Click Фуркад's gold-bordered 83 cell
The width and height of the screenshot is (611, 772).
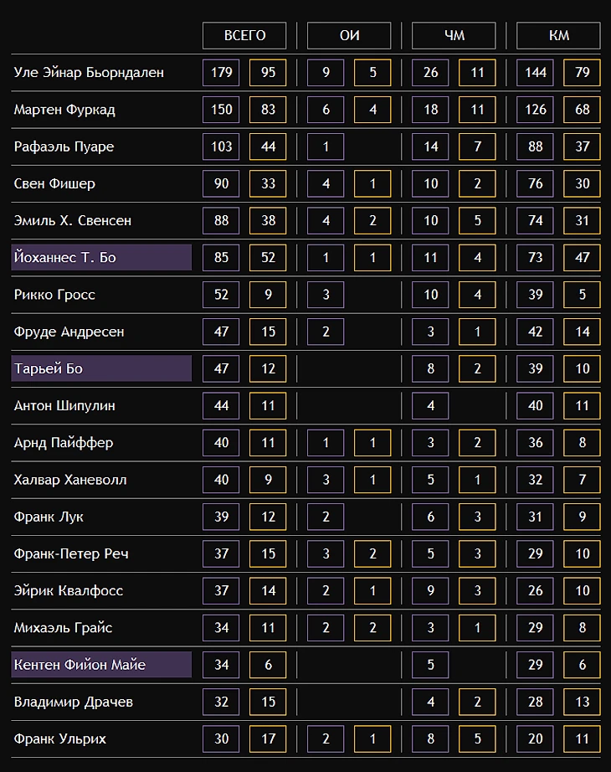click(268, 110)
